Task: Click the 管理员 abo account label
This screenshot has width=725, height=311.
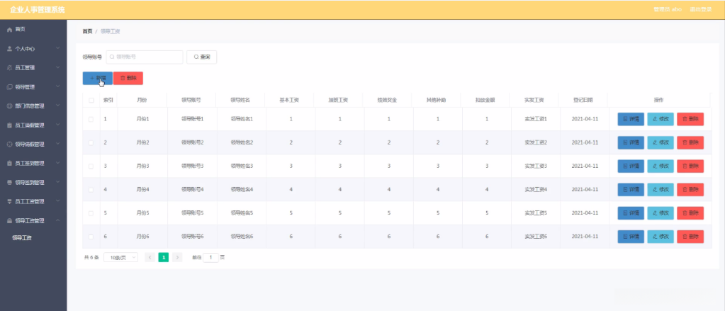Action: click(x=667, y=10)
